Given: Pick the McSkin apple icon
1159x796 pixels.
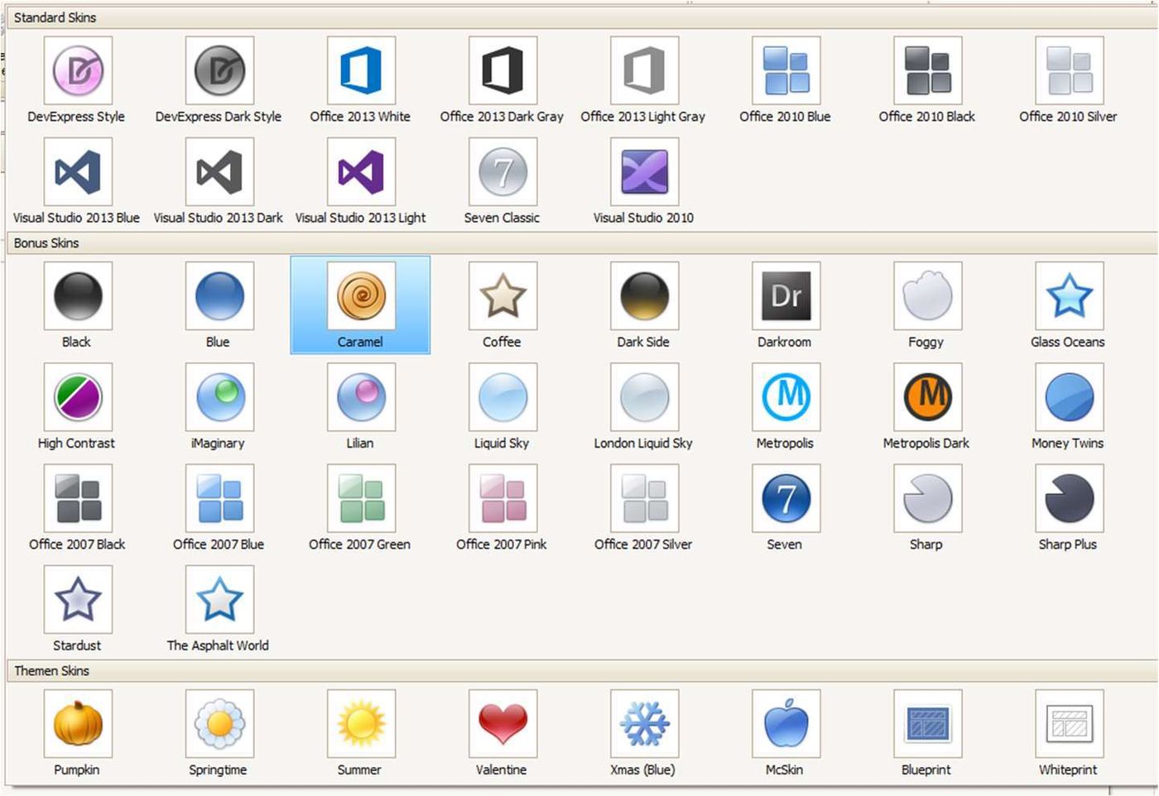Looking at the screenshot, I should (x=786, y=723).
